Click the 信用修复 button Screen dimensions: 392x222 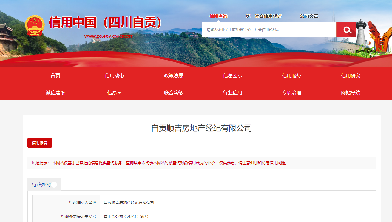click(40, 143)
